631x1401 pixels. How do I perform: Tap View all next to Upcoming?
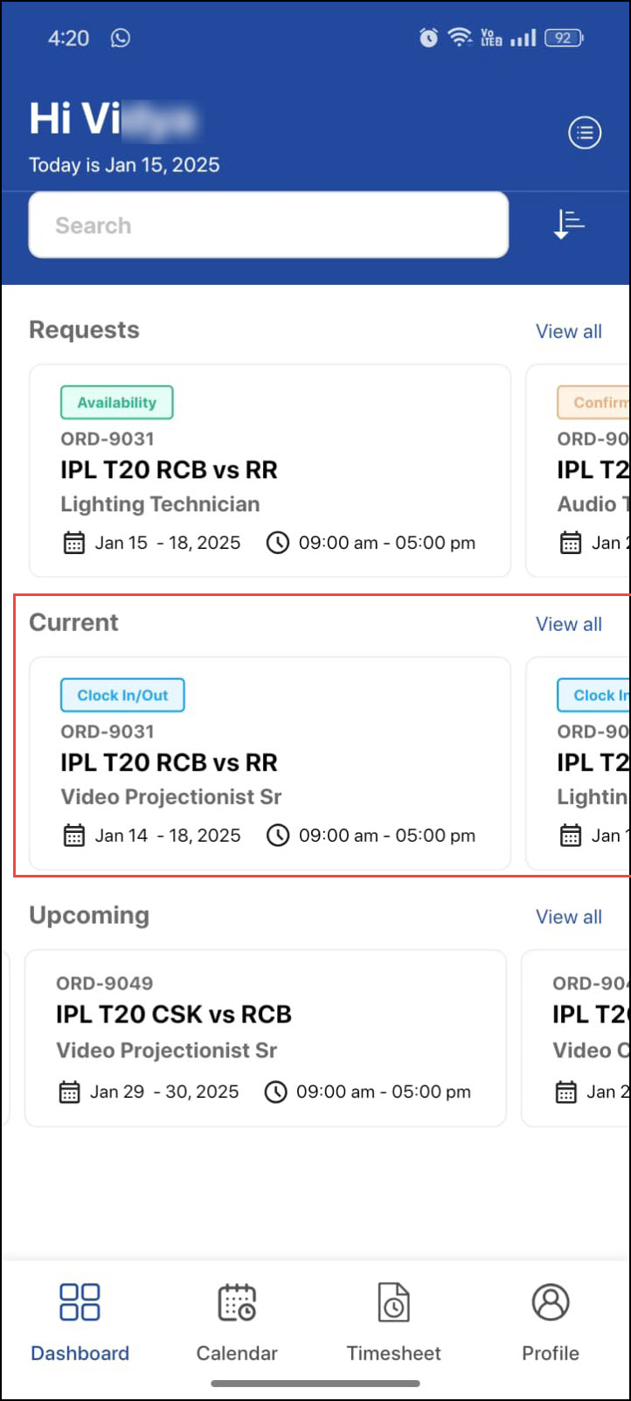(568, 917)
